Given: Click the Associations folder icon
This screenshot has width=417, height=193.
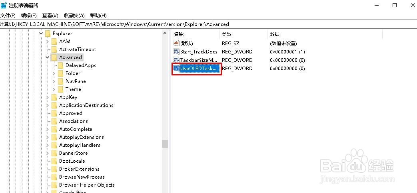Looking at the screenshot, I should click(54, 121).
